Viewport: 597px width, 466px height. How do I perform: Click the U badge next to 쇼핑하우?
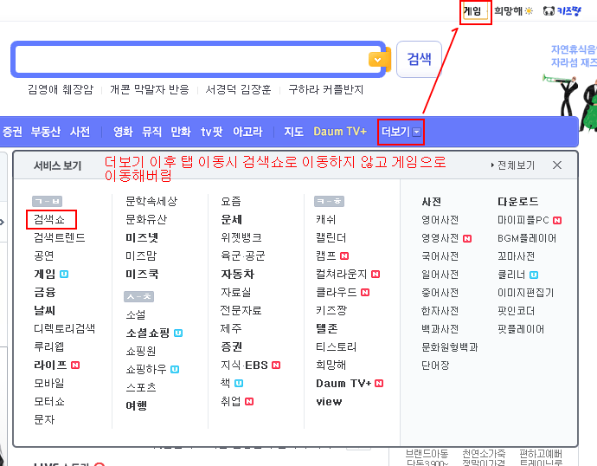(175, 369)
